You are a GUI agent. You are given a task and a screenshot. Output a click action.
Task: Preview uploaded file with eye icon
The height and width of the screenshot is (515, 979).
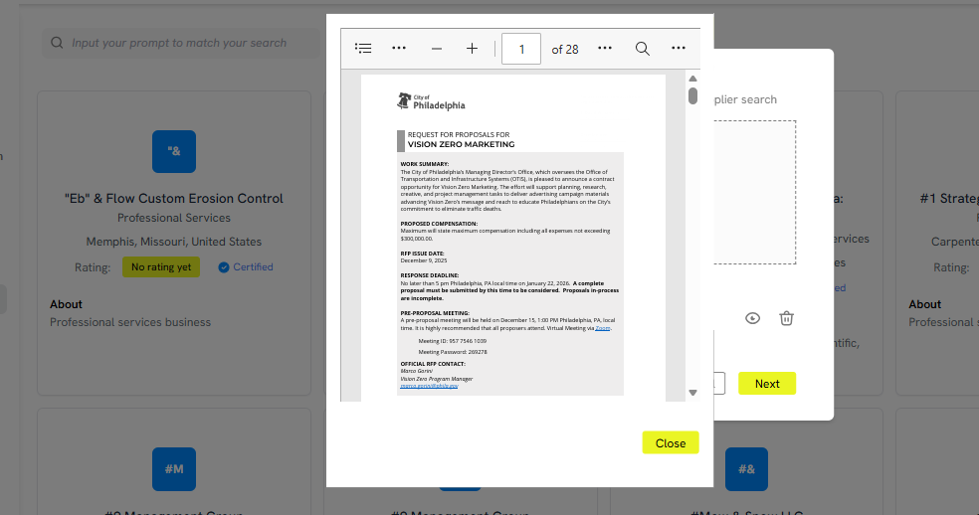[x=752, y=318]
